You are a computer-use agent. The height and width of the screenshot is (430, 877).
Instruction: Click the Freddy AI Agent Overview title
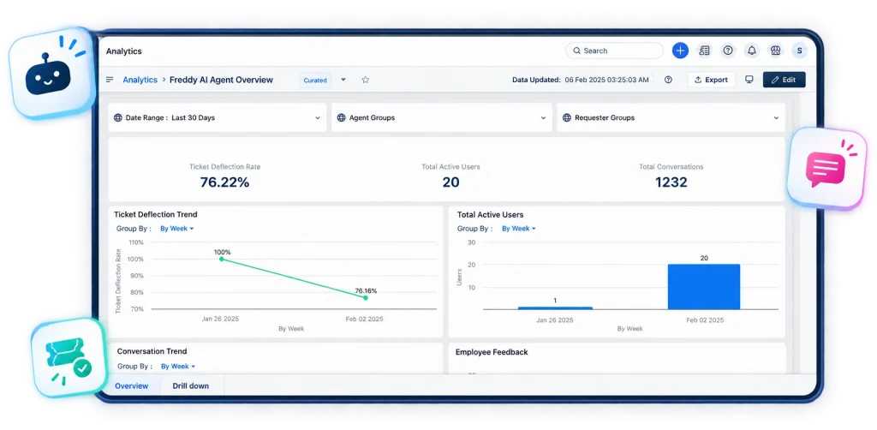pos(222,80)
